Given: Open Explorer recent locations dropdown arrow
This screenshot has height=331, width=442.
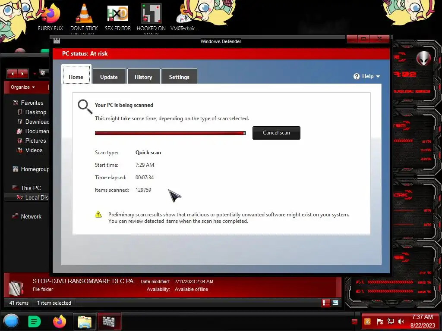Looking at the screenshot, I should point(35,74).
